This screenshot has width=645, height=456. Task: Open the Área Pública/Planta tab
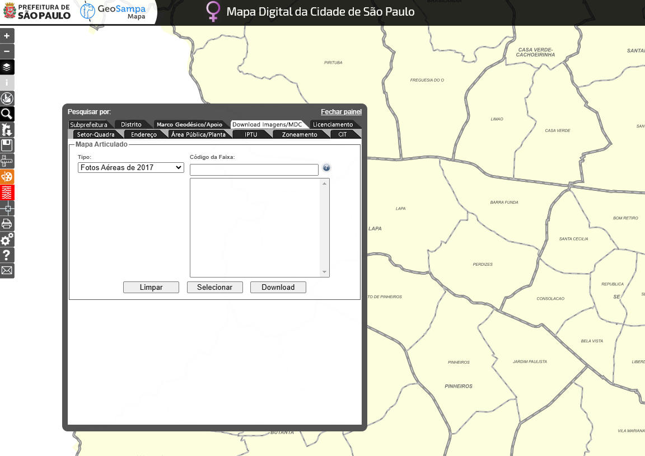pyautogui.click(x=198, y=134)
